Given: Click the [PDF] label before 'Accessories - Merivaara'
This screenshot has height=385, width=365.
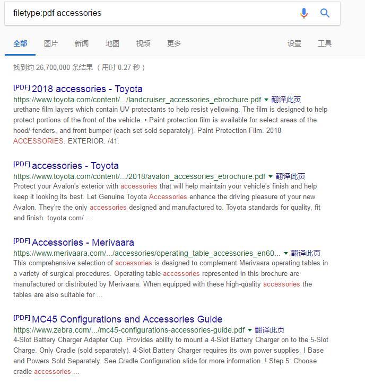Looking at the screenshot, I should pyautogui.click(x=22, y=241).
